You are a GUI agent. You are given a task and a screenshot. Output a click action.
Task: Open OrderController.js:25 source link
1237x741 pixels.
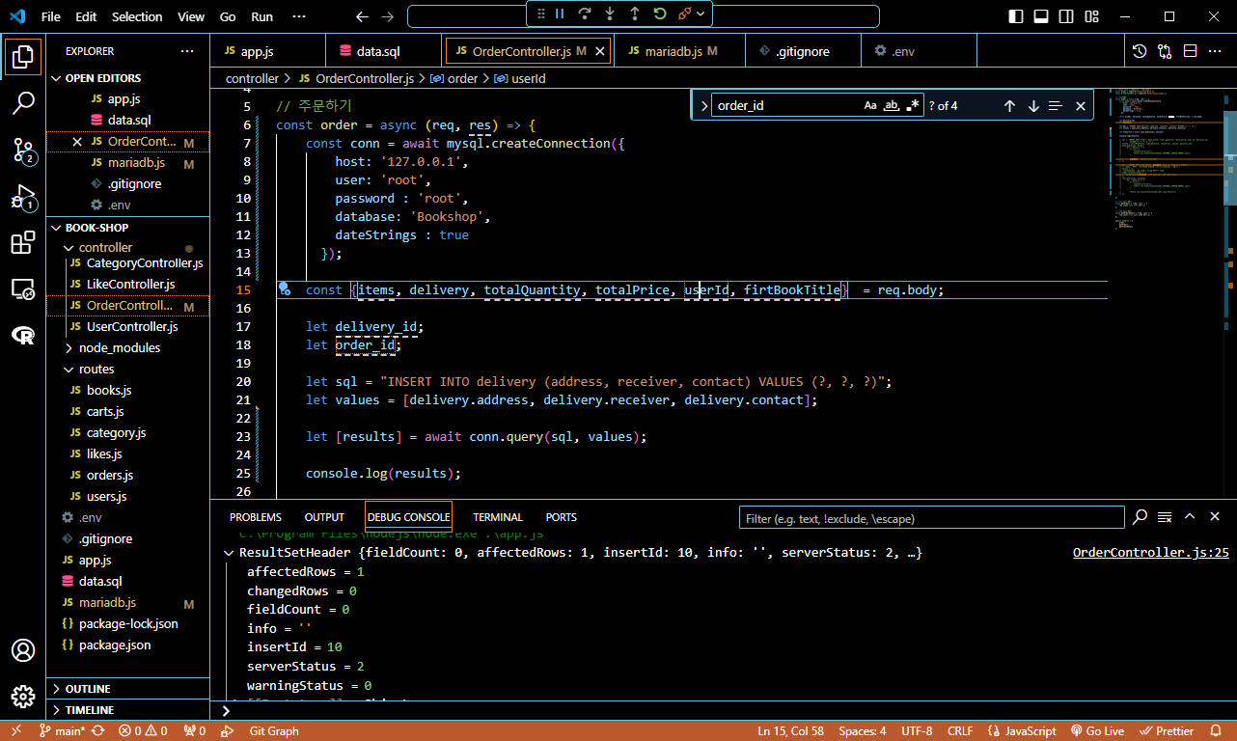(x=1151, y=553)
